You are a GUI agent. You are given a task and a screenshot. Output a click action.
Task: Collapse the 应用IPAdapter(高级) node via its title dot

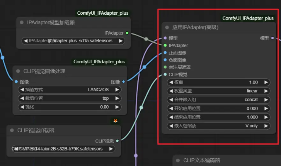pos(167,27)
